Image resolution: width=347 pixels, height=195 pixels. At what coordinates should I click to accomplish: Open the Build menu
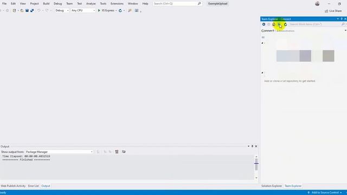(46, 4)
